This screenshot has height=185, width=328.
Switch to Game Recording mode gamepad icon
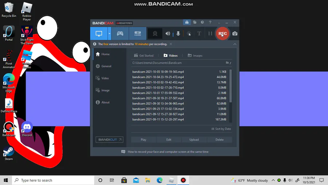(x=120, y=34)
